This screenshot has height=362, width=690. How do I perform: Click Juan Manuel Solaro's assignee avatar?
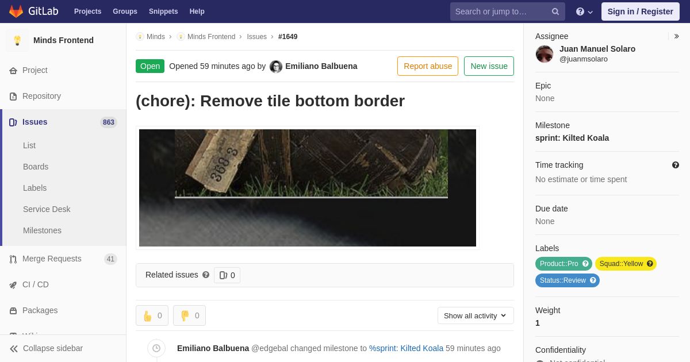click(x=545, y=54)
